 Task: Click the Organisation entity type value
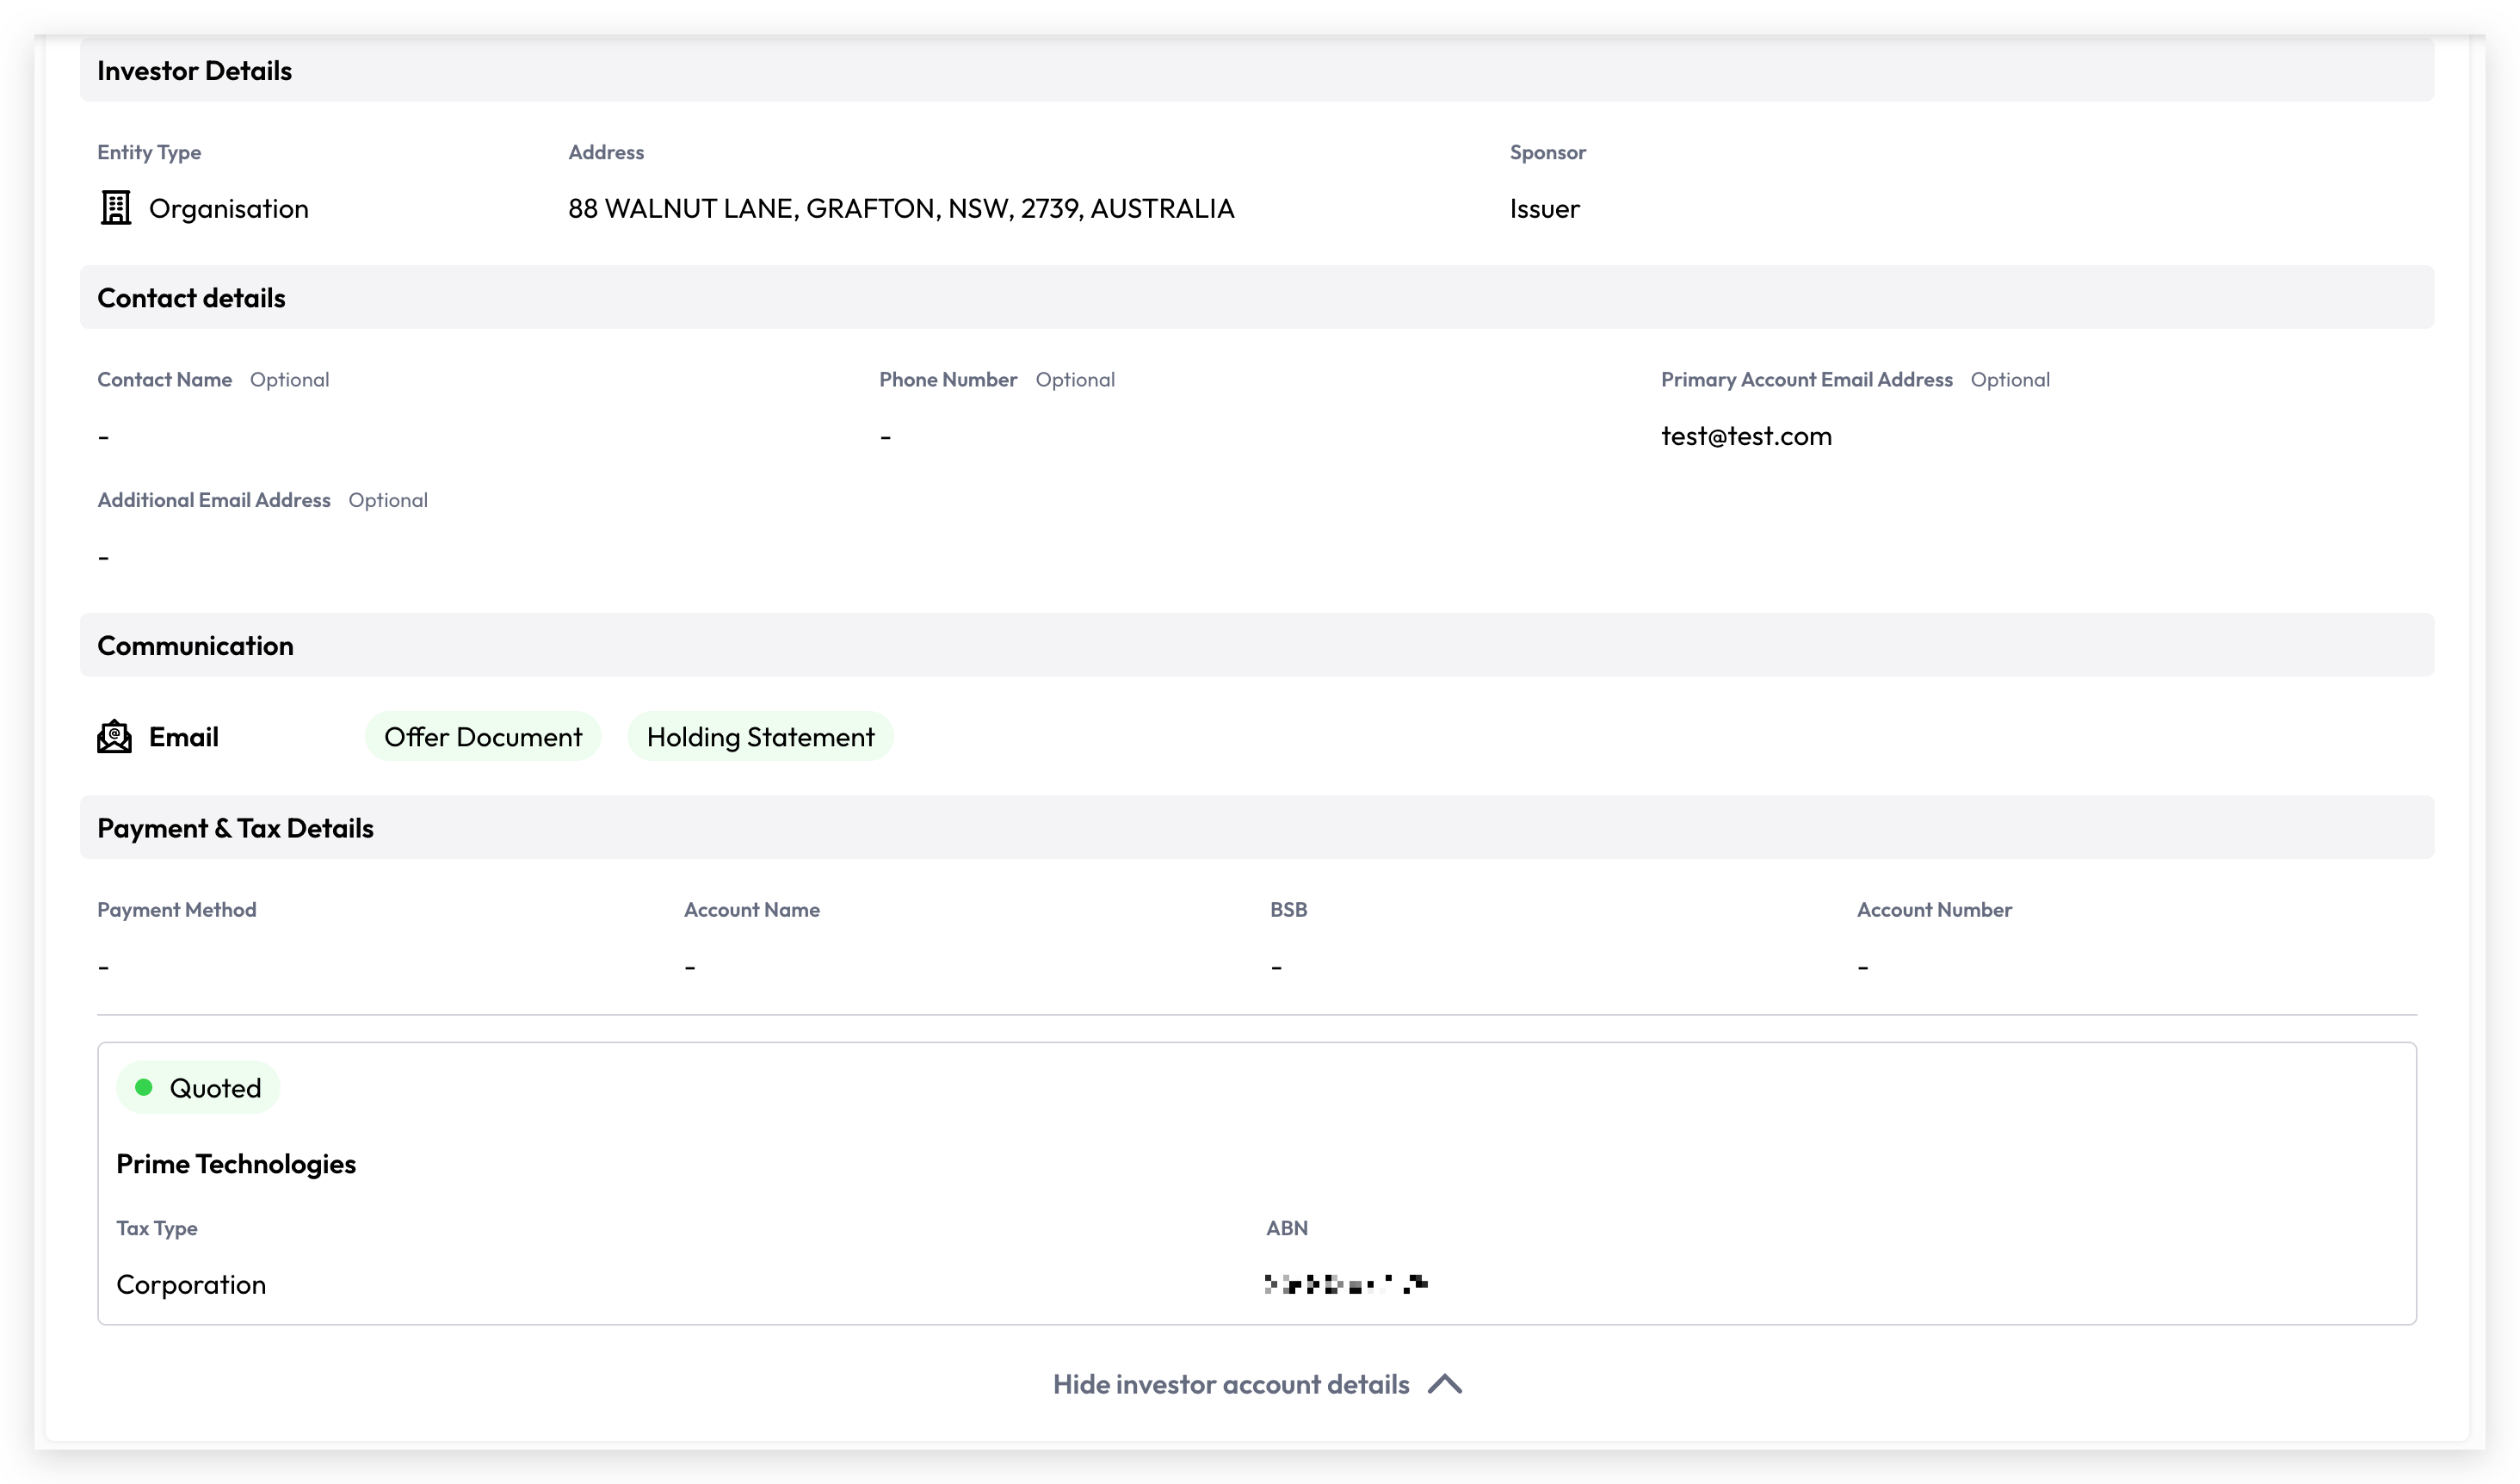[229, 208]
